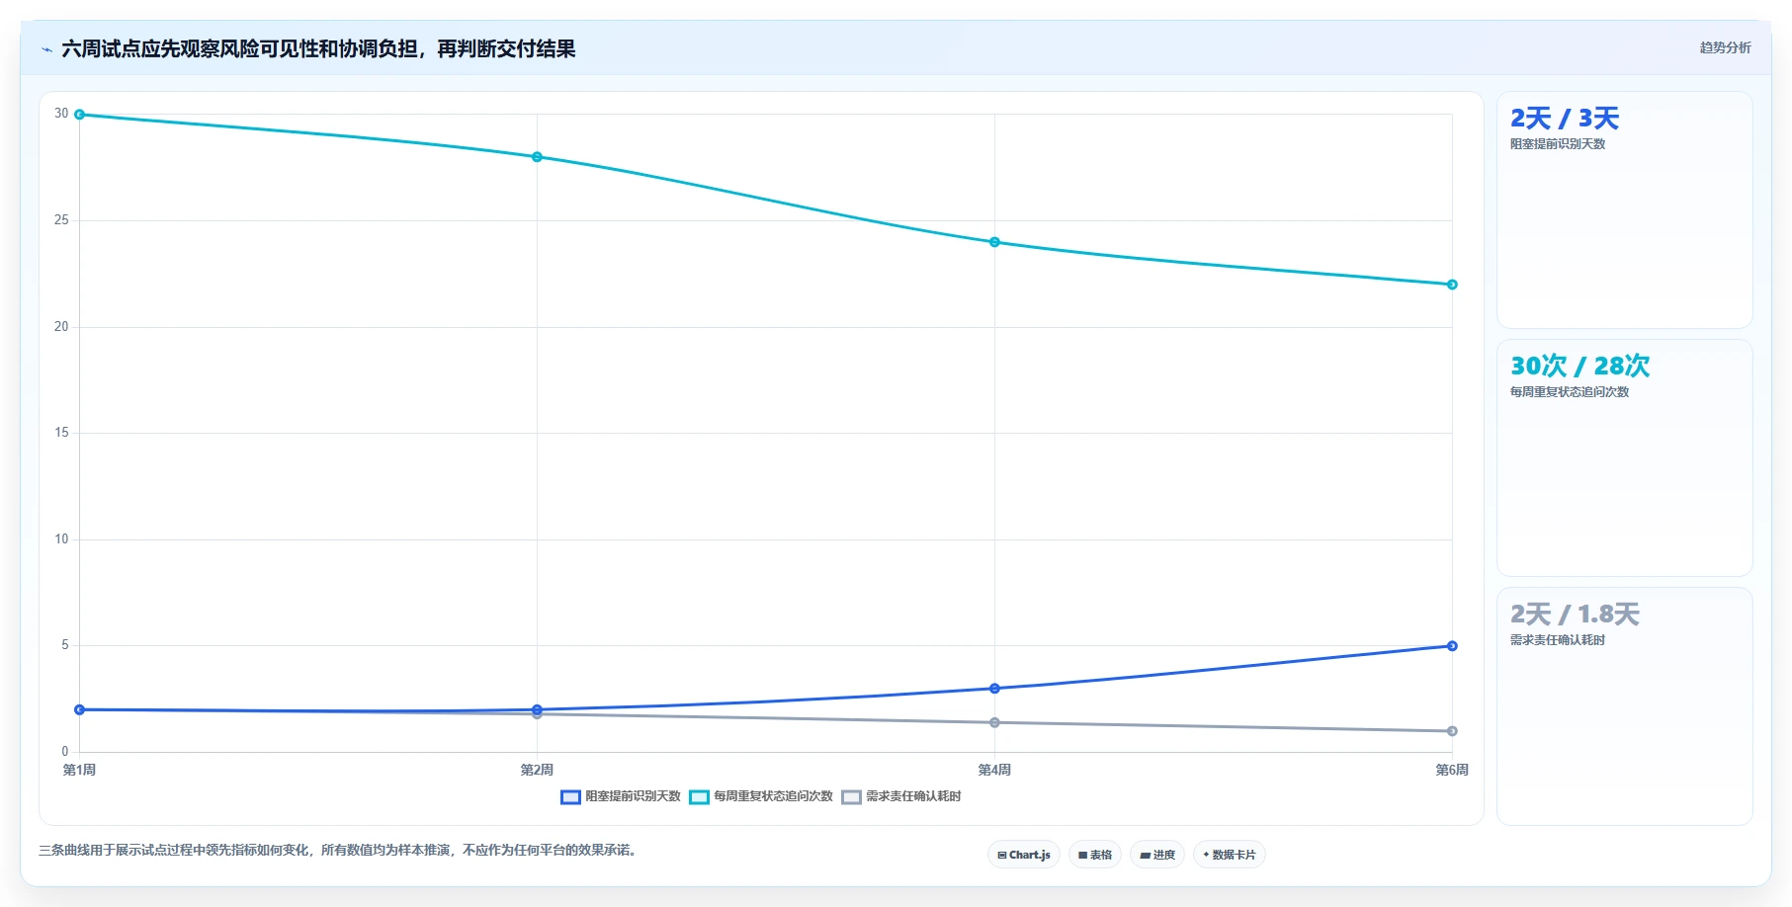Click the 2天 / 1.8天 KPI value
1792x907 pixels.
point(1575,615)
